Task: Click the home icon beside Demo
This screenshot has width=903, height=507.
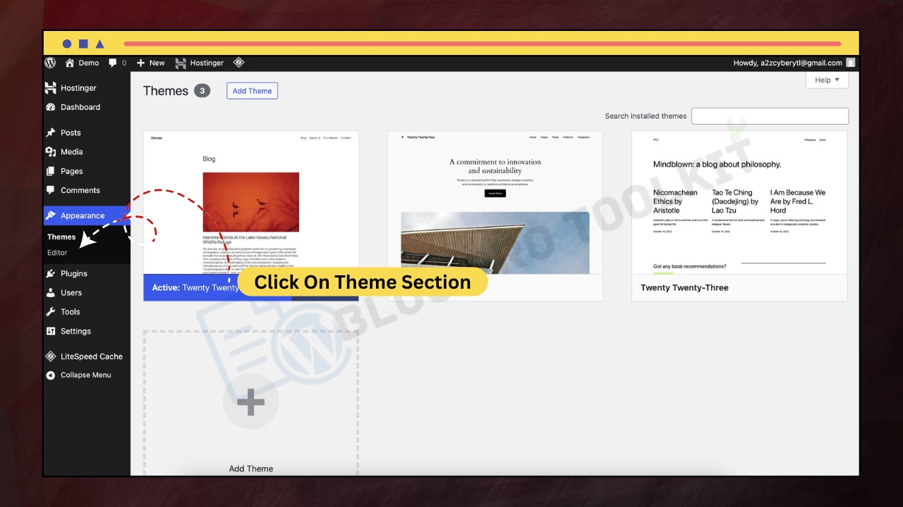Action: [69, 63]
